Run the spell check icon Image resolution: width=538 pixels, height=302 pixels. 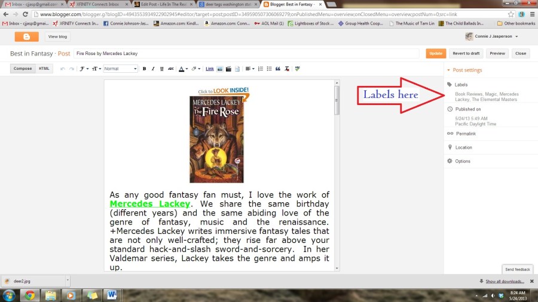tap(297, 69)
